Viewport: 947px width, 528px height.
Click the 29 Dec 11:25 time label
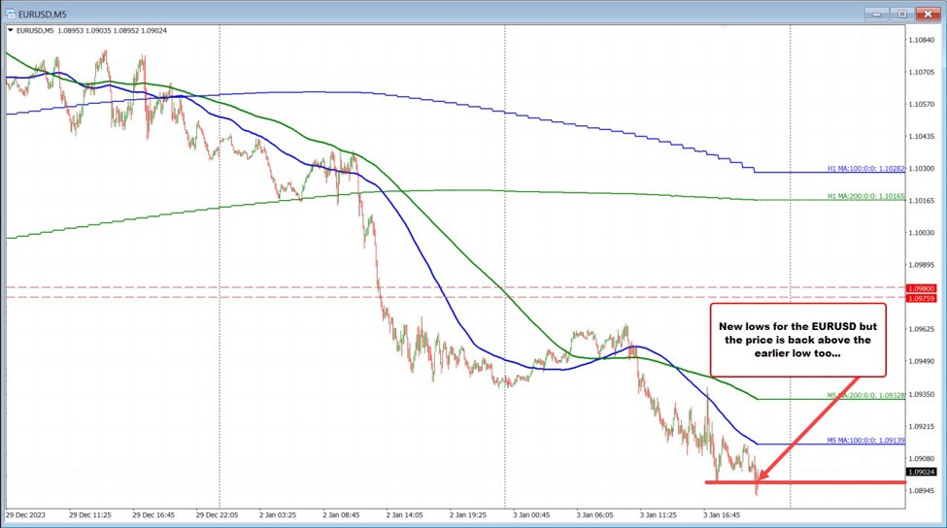89,515
